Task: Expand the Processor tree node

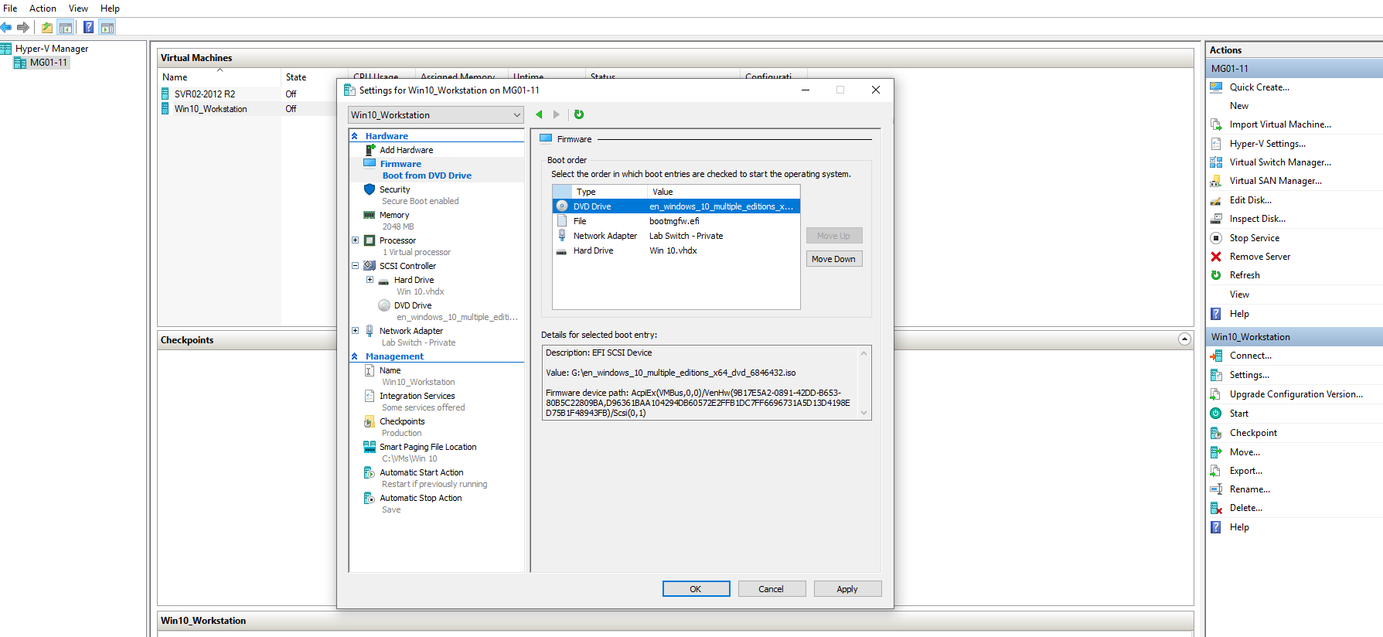Action: pyautogui.click(x=356, y=240)
